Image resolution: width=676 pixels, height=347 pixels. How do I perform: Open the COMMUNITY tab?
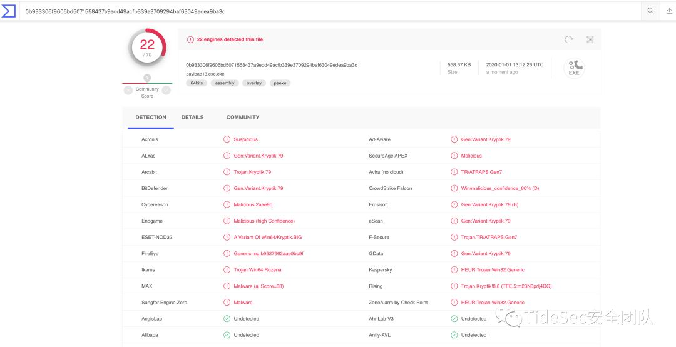pyautogui.click(x=243, y=117)
